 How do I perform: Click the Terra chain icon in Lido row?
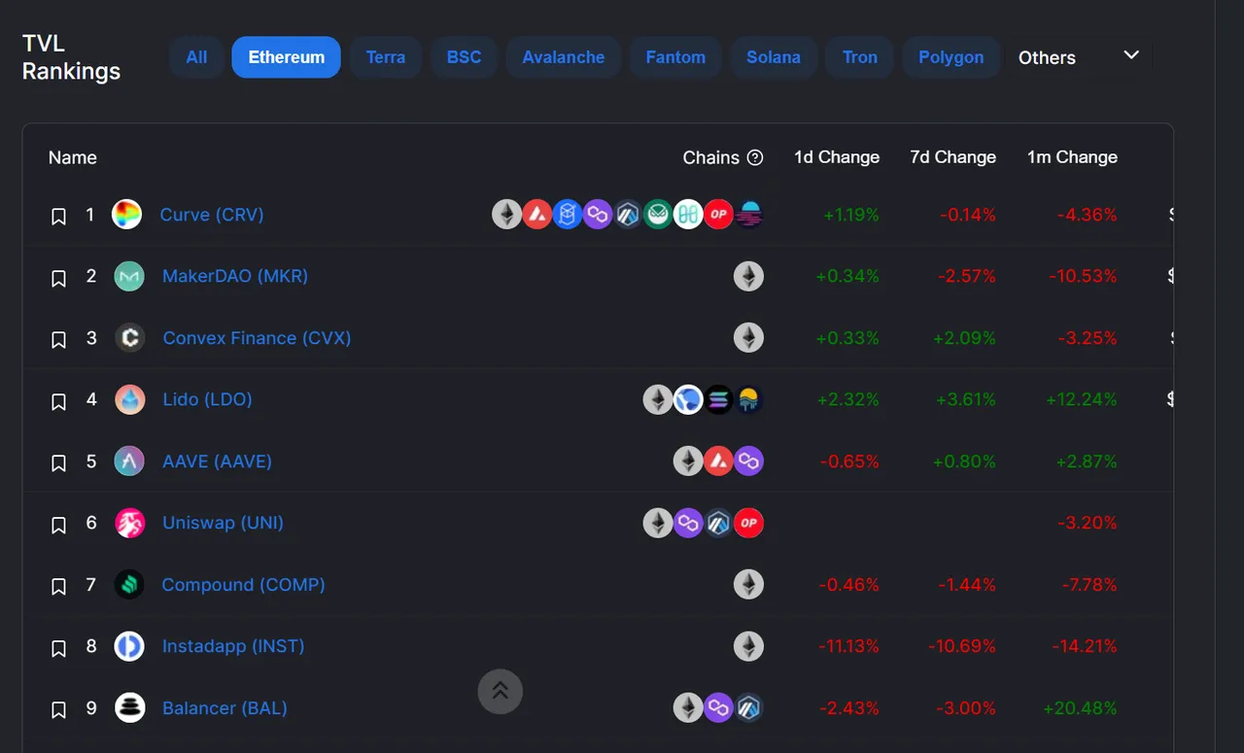pos(688,399)
